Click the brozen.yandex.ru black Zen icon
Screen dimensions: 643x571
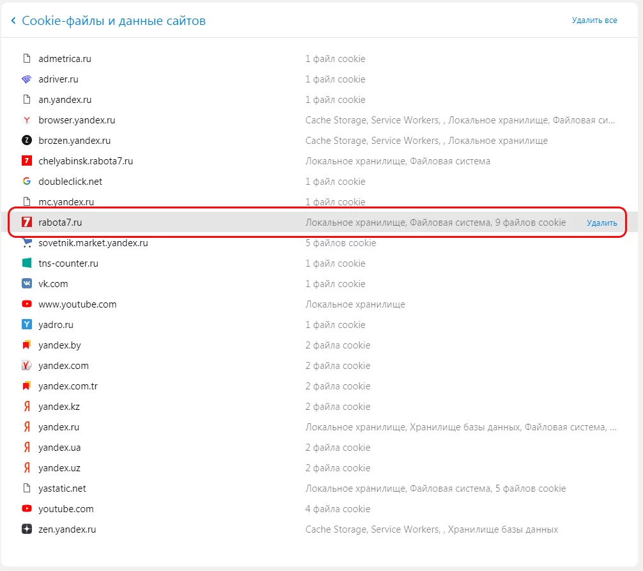pos(26,141)
